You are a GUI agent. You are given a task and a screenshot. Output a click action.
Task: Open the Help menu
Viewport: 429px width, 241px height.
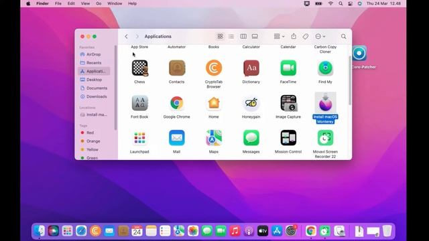coord(133,3)
